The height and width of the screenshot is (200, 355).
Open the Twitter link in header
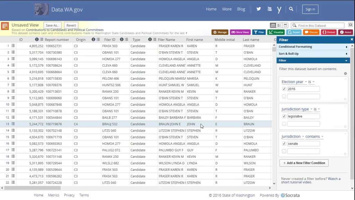[258, 9]
